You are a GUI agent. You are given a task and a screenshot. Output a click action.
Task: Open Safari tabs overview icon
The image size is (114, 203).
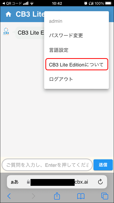coord(105,196)
